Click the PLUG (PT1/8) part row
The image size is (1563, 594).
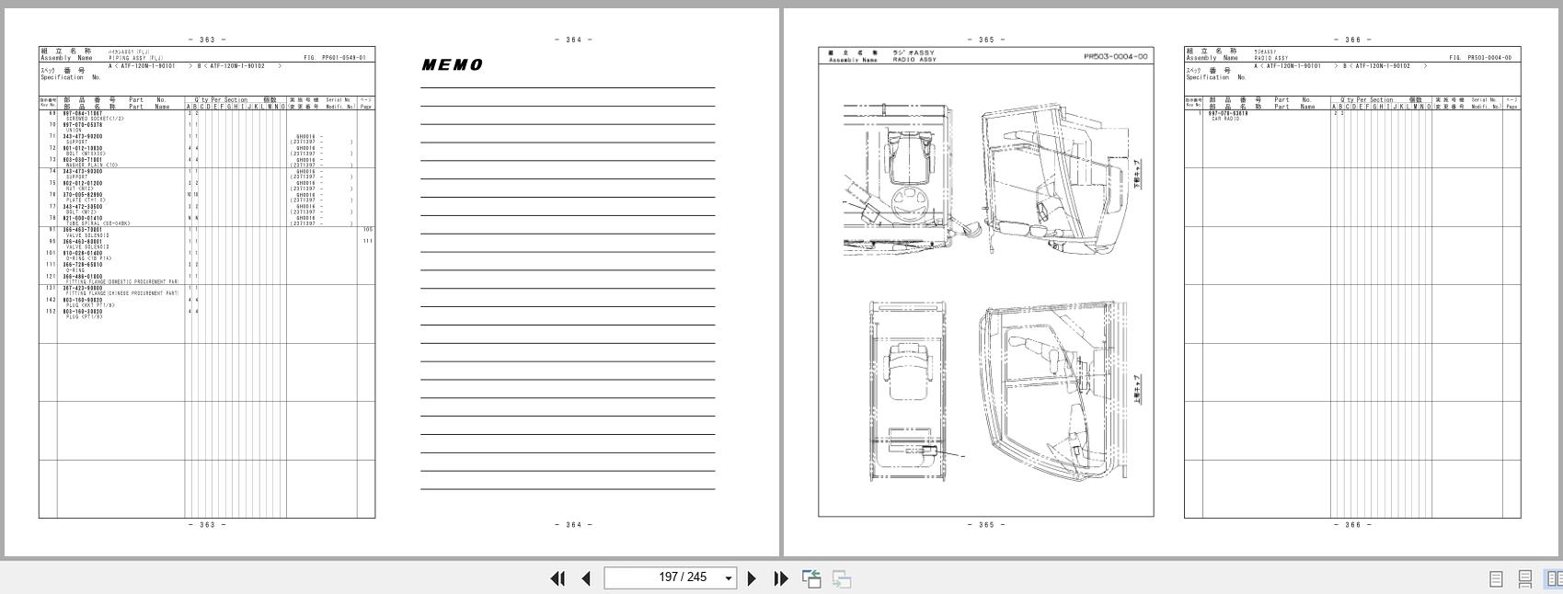click(206, 314)
